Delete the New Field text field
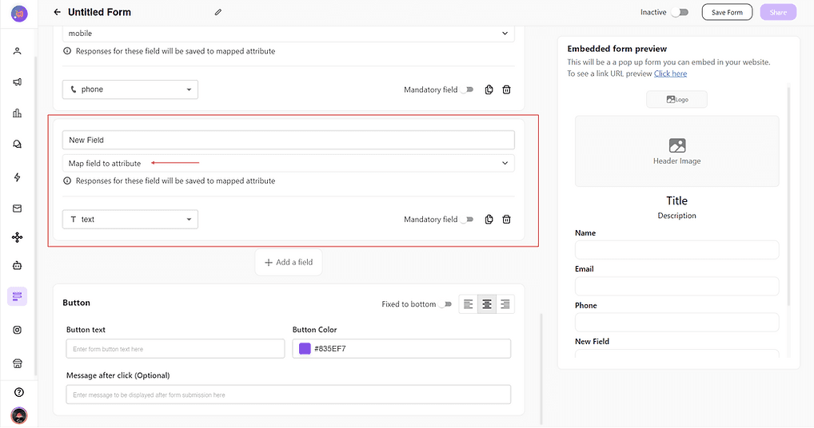 (507, 219)
